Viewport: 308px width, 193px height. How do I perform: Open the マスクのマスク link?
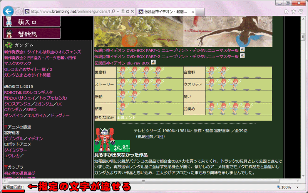tap(18, 63)
